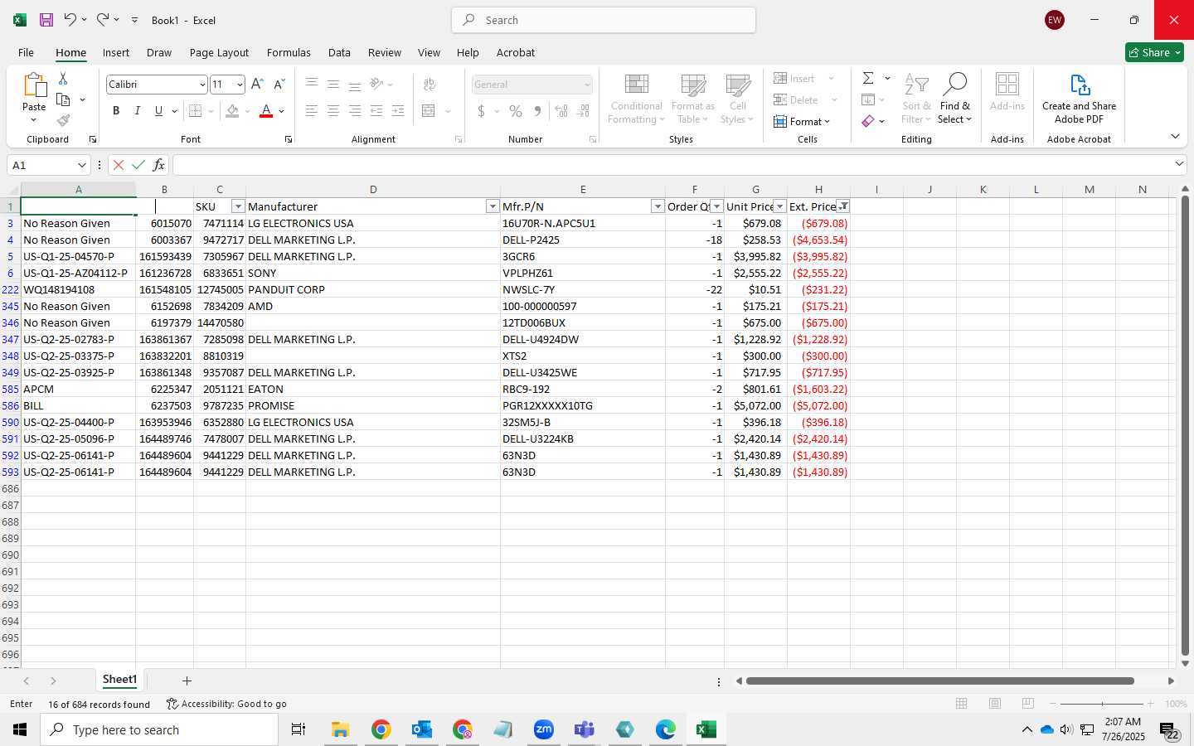Image resolution: width=1194 pixels, height=746 pixels.
Task: Click AutoSum sigma icon
Action: point(868,78)
